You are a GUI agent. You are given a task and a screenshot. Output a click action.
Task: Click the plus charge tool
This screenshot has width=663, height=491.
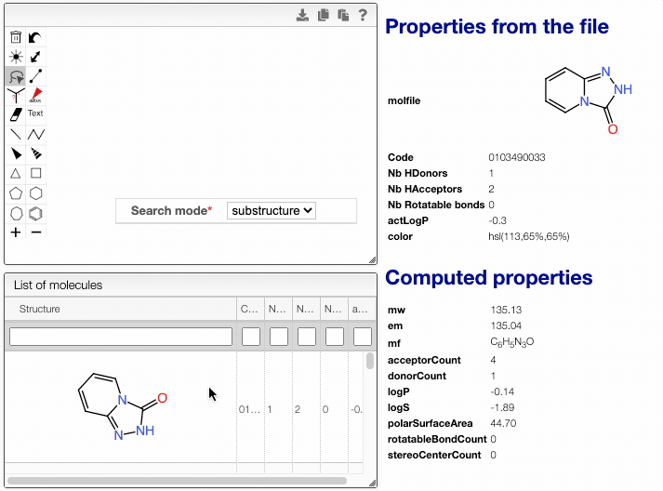(x=16, y=232)
